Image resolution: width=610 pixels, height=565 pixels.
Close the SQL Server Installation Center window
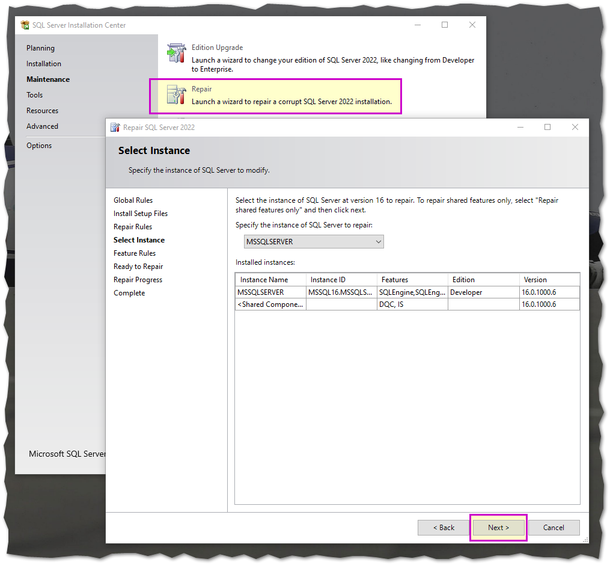coord(472,25)
